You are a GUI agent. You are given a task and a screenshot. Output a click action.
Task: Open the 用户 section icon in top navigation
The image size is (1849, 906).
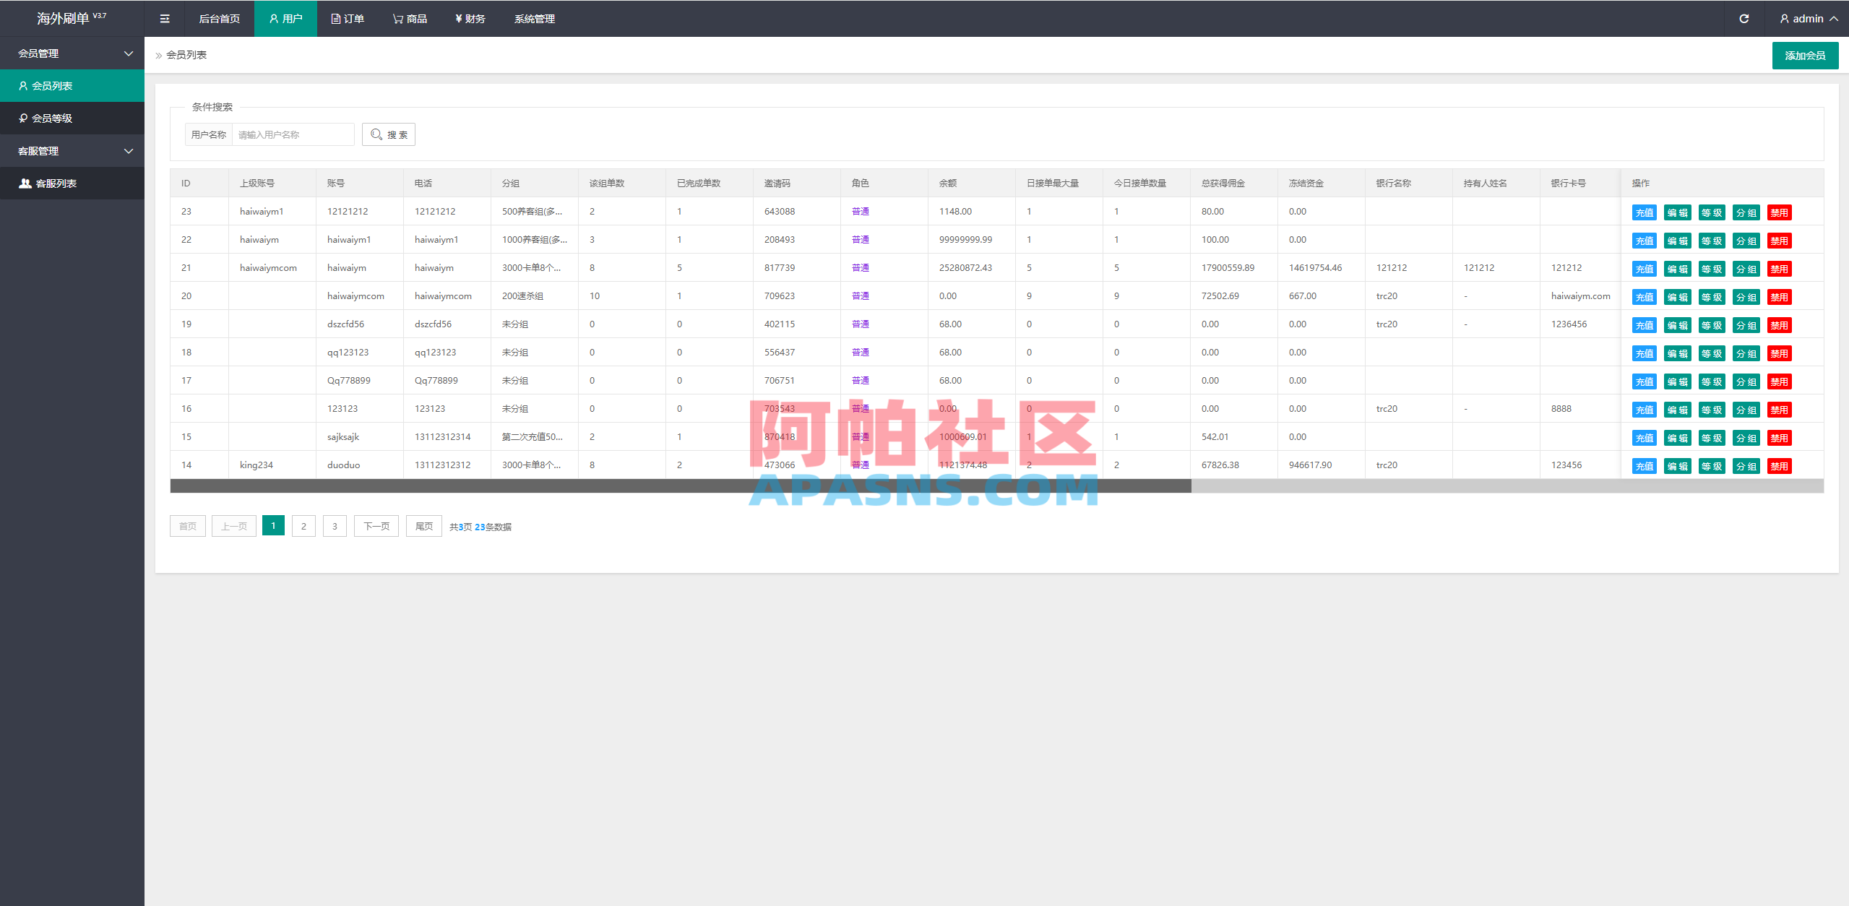click(273, 19)
